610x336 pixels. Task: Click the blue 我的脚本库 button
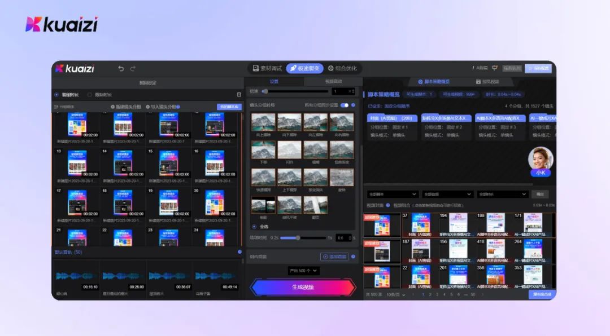(x=229, y=107)
